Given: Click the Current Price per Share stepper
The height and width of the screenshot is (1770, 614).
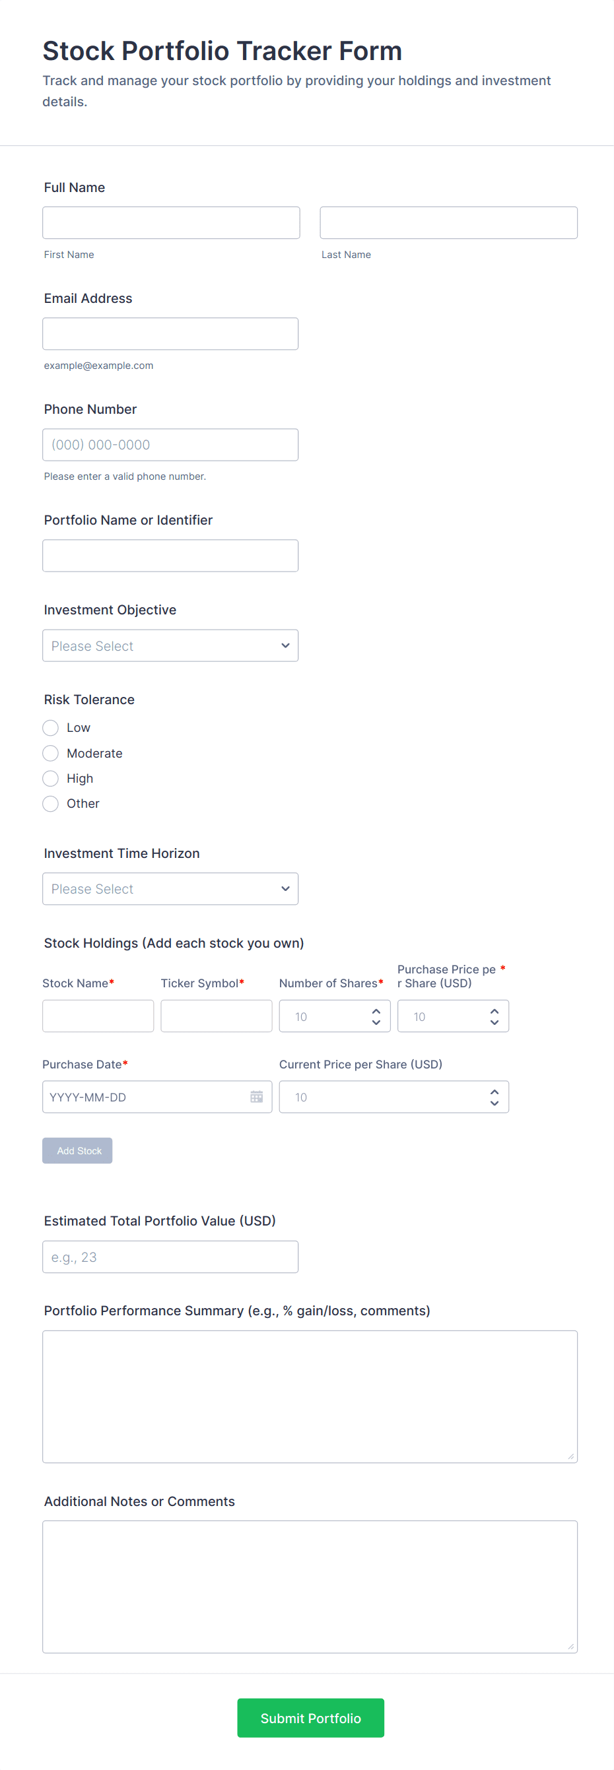Looking at the screenshot, I should (495, 1097).
